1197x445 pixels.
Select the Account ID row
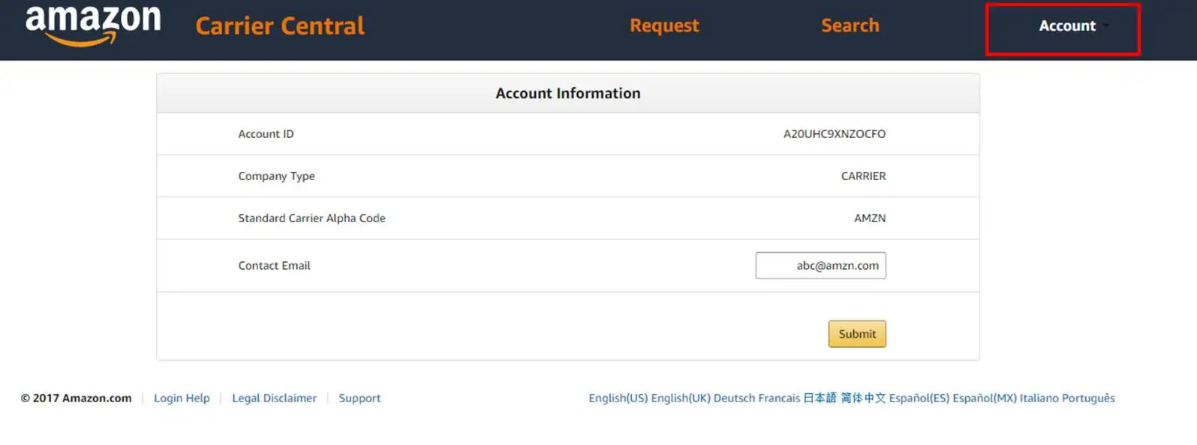click(568, 134)
